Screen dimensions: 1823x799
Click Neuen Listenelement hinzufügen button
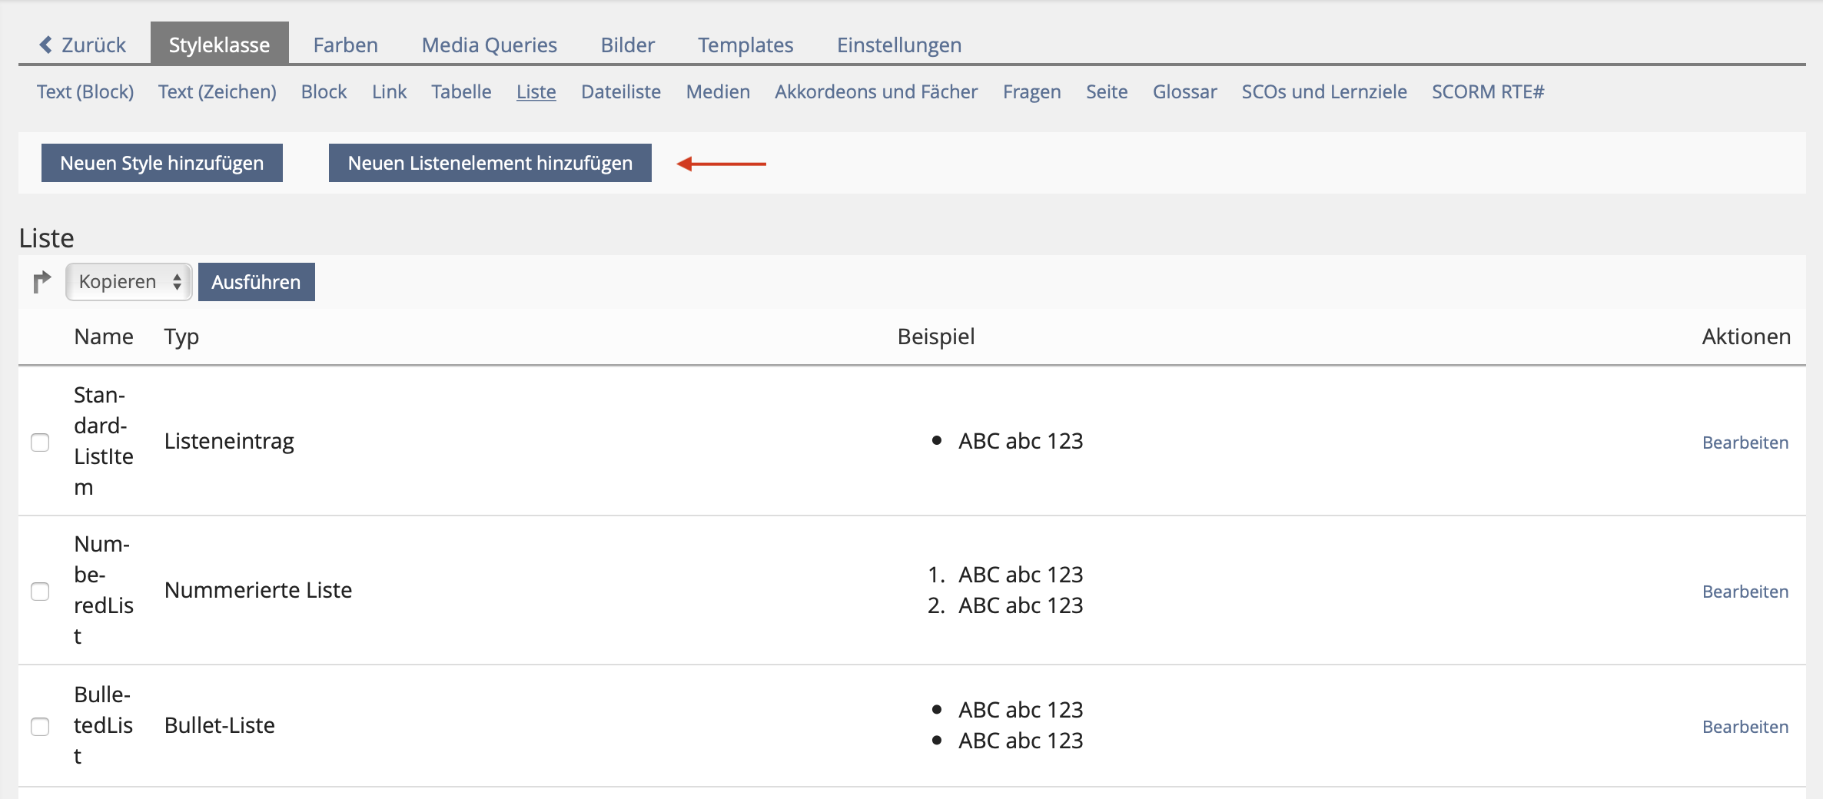(490, 163)
